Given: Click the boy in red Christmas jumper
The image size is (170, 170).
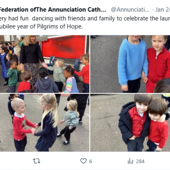Looking at the screenshot, I should pyautogui.click(x=21, y=125).
